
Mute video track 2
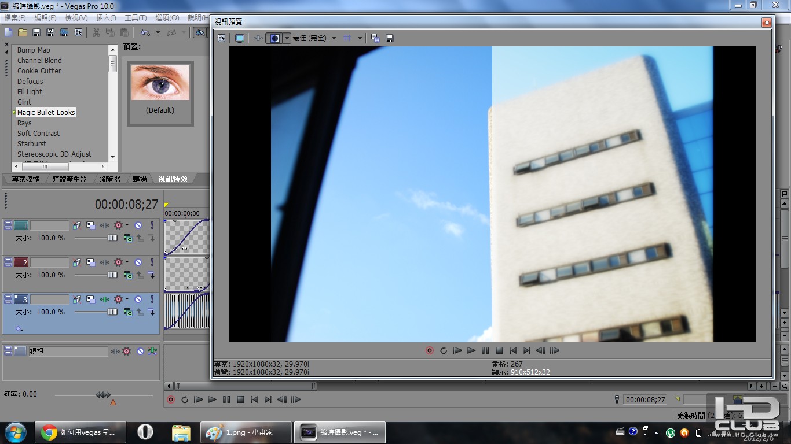point(138,262)
